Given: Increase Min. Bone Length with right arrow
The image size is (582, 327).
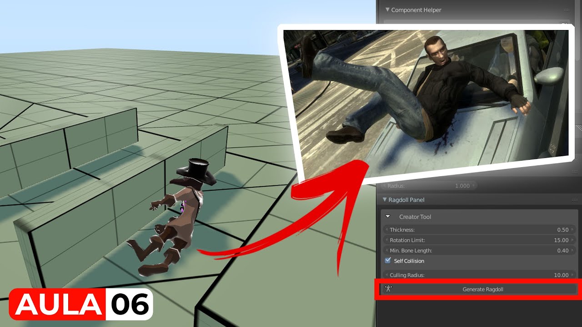Looking at the screenshot, I should [572, 251].
